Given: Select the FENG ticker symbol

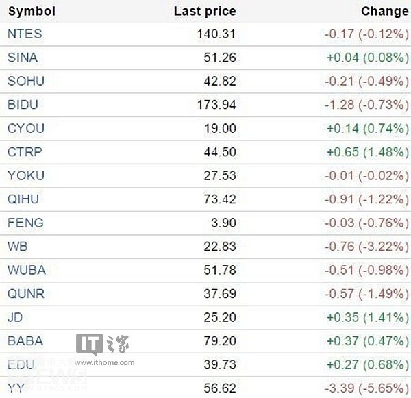Looking at the screenshot, I should tap(25, 223).
